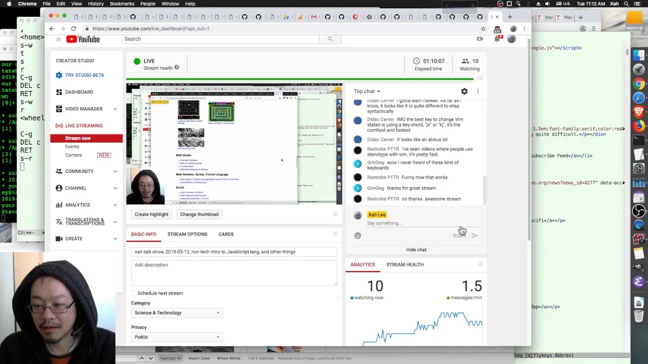Click the YouTube search magnifier button

click(x=330, y=39)
